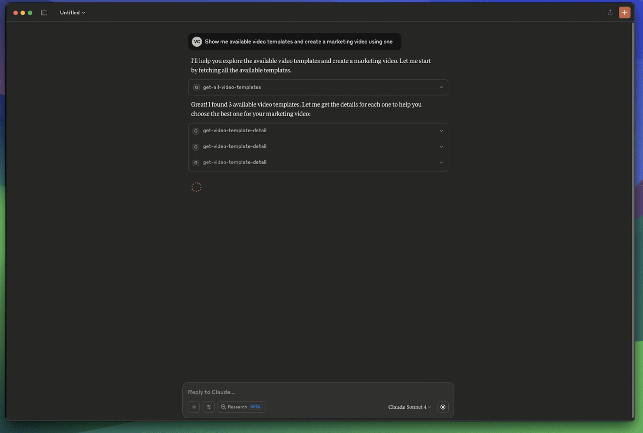
Task: Open the tools configuration sliders icon
Action: (x=209, y=407)
